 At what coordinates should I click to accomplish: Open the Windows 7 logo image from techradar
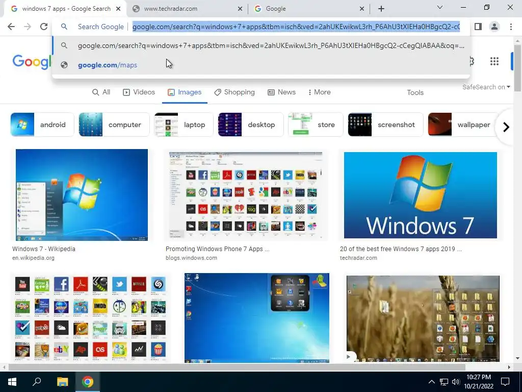(x=421, y=195)
